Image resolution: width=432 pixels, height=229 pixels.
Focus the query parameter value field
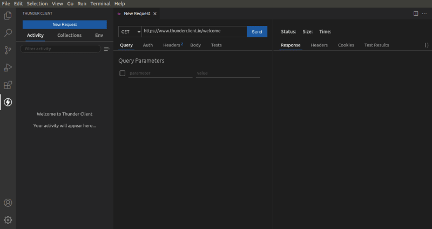click(228, 73)
